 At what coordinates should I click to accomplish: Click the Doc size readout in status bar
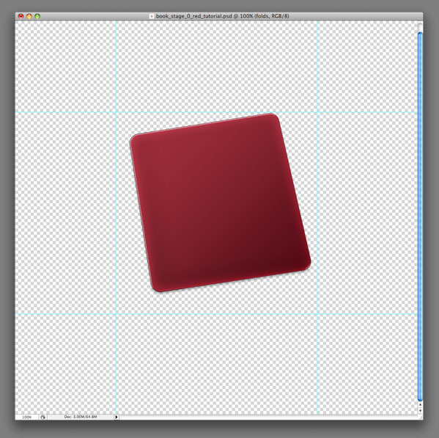click(81, 417)
